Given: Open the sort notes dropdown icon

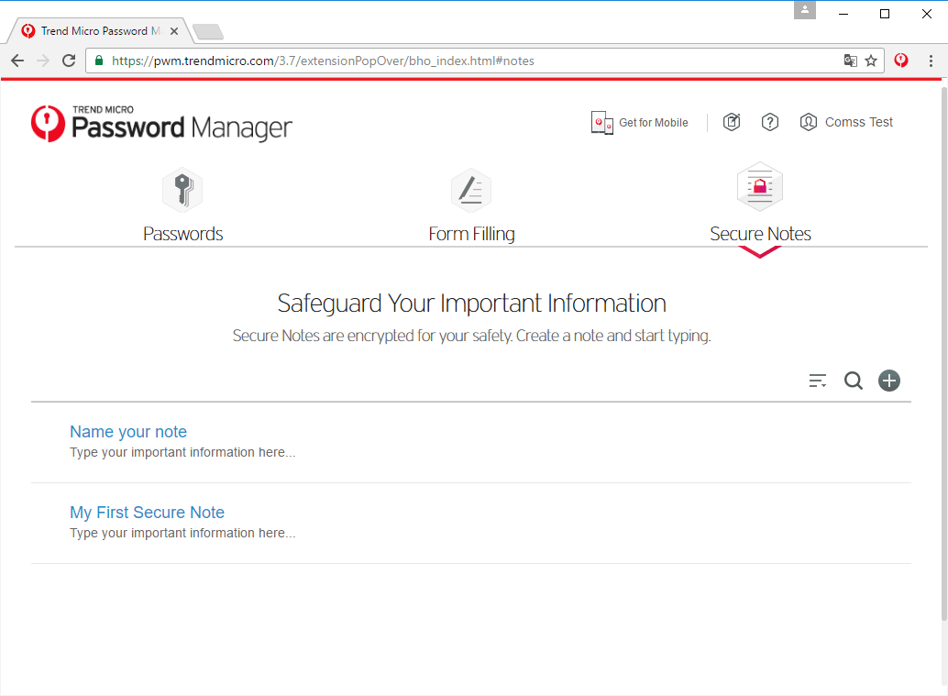Looking at the screenshot, I should [x=818, y=381].
